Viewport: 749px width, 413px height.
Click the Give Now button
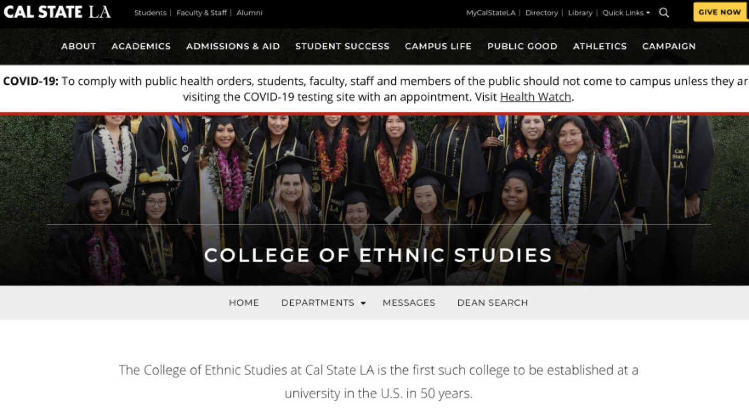point(719,12)
